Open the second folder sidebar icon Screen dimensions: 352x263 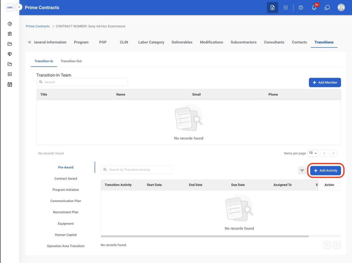[x=10, y=64]
